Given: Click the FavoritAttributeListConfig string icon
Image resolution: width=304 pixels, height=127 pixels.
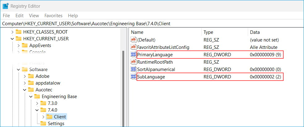Looking at the screenshot, I should (x=133, y=47).
